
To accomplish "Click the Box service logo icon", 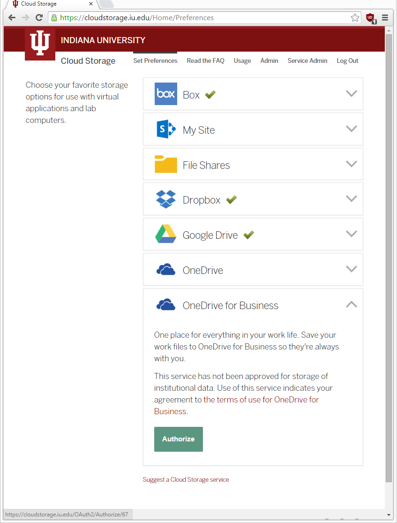I will pyautogui.click(x=165, y=94).
